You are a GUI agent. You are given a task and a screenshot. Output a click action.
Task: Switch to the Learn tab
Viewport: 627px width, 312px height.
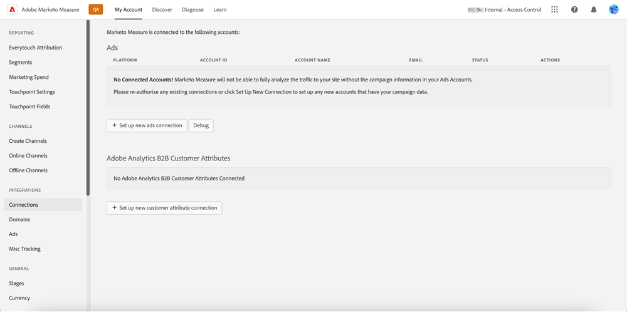pyautogui.click(x=220, y=9)
